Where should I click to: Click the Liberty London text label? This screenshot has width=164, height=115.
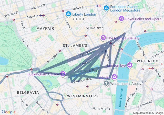(84, 14)
